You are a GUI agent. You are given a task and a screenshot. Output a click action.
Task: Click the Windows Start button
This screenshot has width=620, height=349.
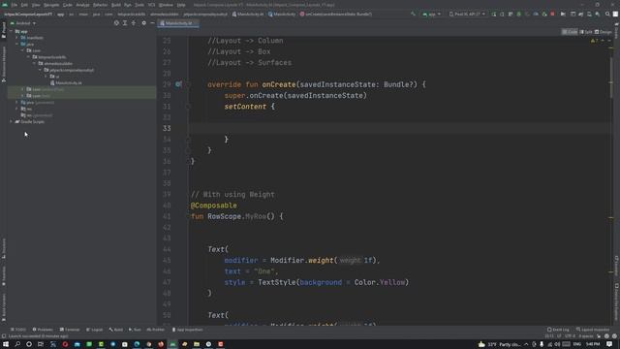[6, 344]
